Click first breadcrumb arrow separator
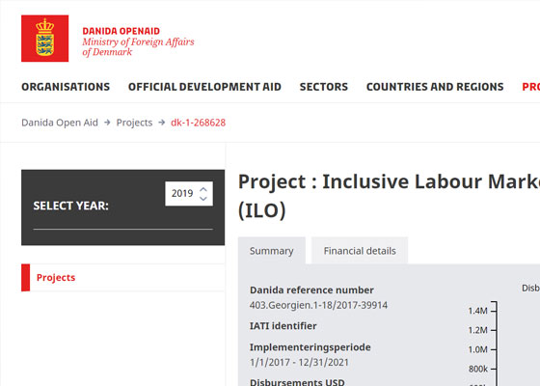The image size is (540, 386). click(107, 123)
